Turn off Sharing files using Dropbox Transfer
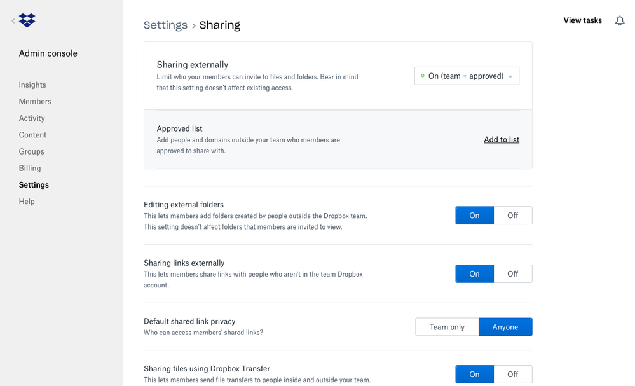Screen dimensions: 635x386 (x=512, y=375)
